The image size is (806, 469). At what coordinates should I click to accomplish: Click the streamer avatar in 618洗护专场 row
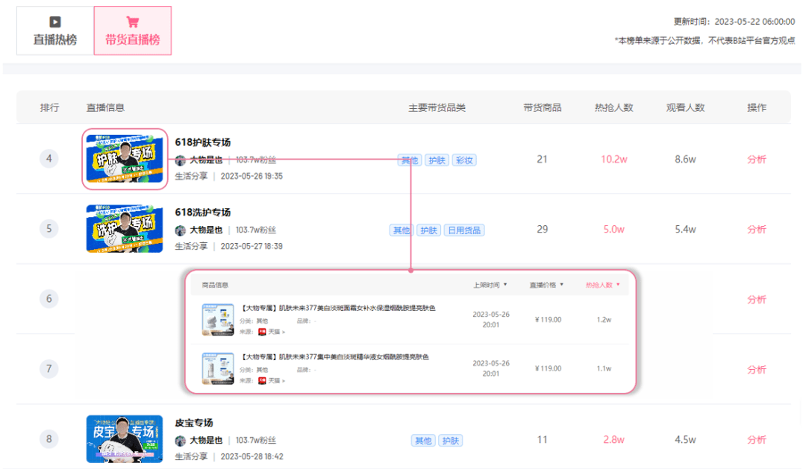[180, 230]
